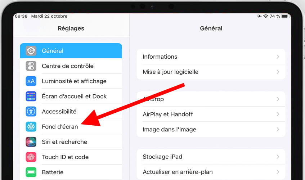This screenshot has width=305, height=180.
Task: Click the date Mardi 22 octobre
Action: [x=49, y=16]
